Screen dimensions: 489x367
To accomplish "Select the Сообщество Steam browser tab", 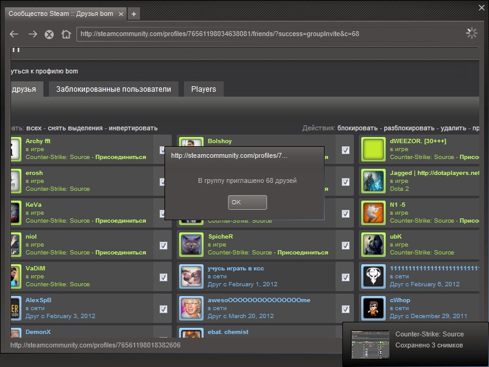I will click(65, 13).
